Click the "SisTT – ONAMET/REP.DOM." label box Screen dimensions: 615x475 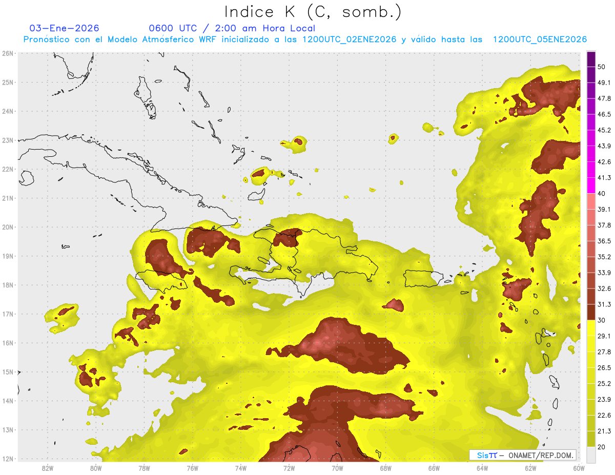[523, 455]
